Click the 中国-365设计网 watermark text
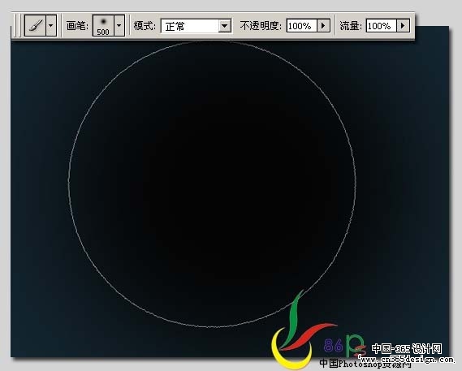 407,349
